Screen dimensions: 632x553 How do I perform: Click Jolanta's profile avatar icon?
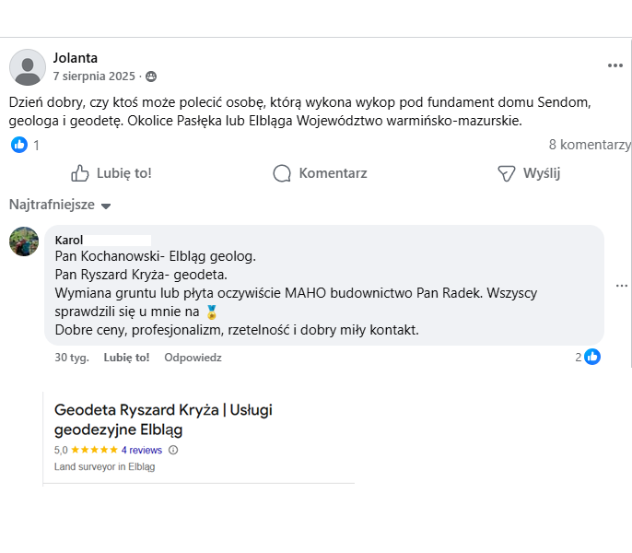pos(28,67)
